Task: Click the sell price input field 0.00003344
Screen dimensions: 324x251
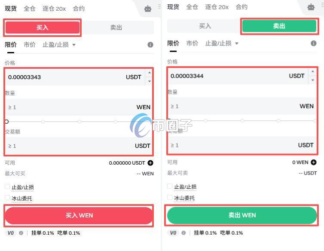Action: pyautogui.click(x=238, y=76)
